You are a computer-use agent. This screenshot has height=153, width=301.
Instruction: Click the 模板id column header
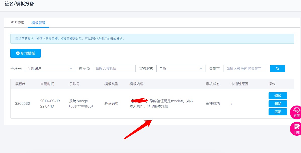(x=20, y=84)
